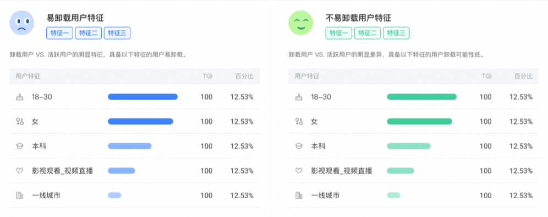Click light green bar for 本科 row
The height and width of the screenshot is (217, 548).
(x=409, y=146)
